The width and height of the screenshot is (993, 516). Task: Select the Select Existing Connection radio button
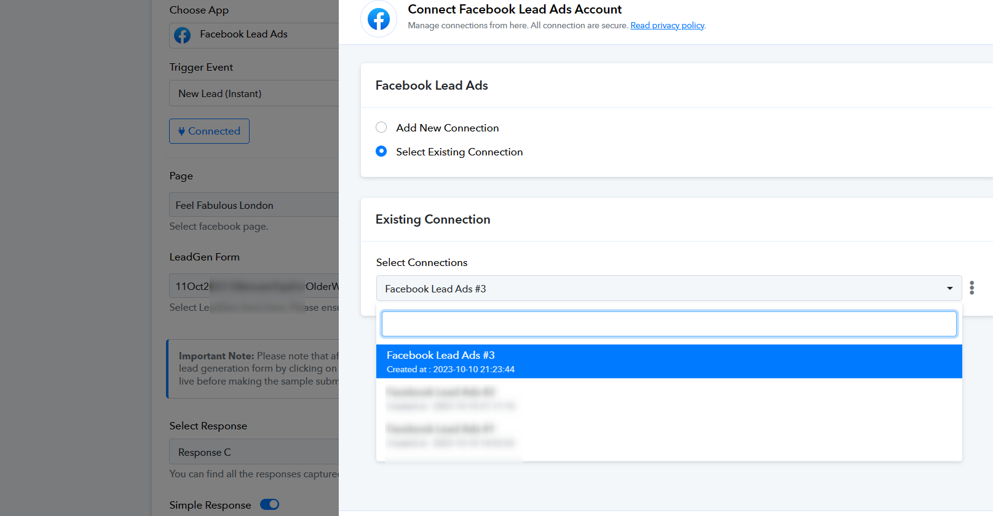381,151
